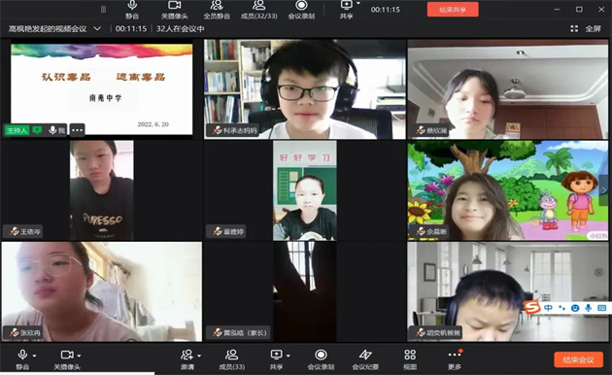Screen dimensions: 612x375
Task: Open invite participants icon
Action: (x=187, y=359)
